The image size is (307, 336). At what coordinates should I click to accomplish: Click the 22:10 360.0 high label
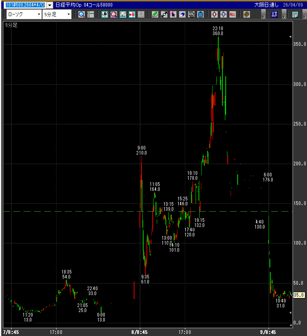coord(218,31)
